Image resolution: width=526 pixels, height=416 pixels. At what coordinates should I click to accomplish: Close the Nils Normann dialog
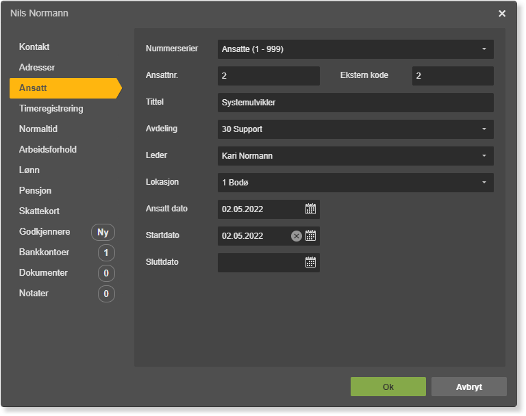pos(502,14)
